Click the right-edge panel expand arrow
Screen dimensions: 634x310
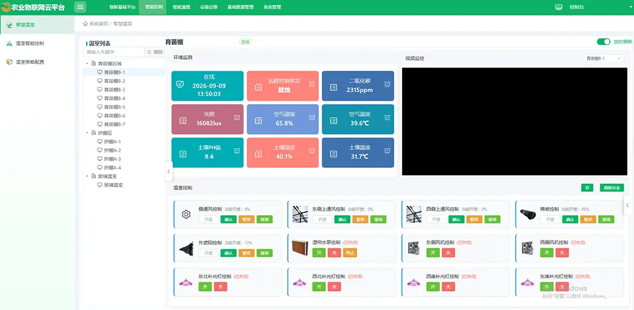pos(628,205)
